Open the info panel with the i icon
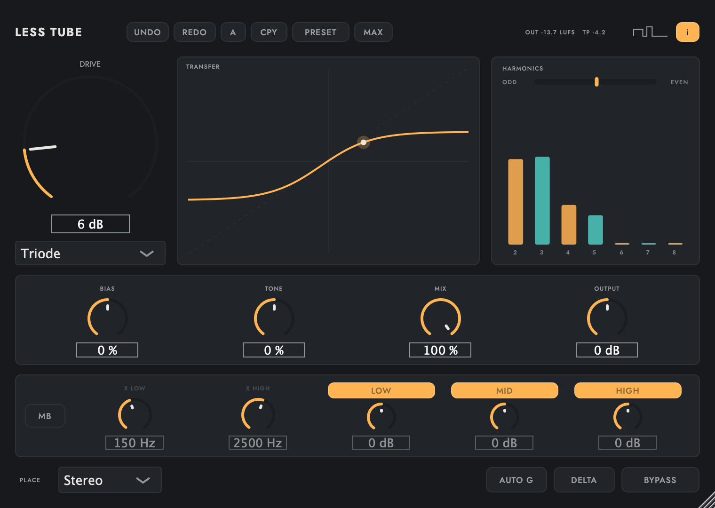 [x=687, y=32]
